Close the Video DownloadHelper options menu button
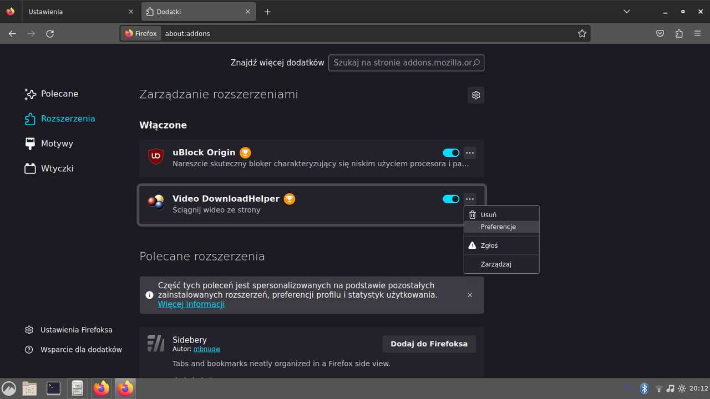 [470, 199]
